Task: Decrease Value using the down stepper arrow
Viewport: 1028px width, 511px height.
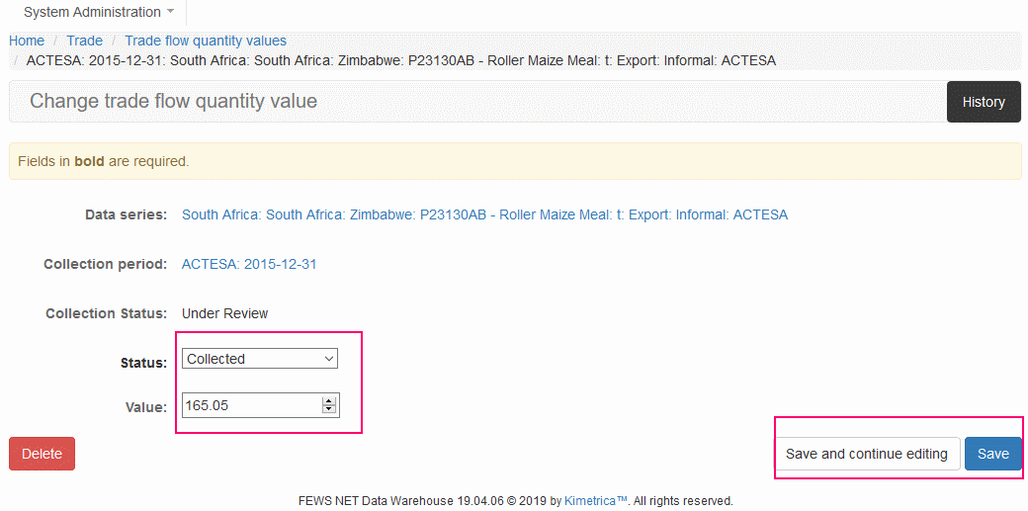Action: point(329,409)
